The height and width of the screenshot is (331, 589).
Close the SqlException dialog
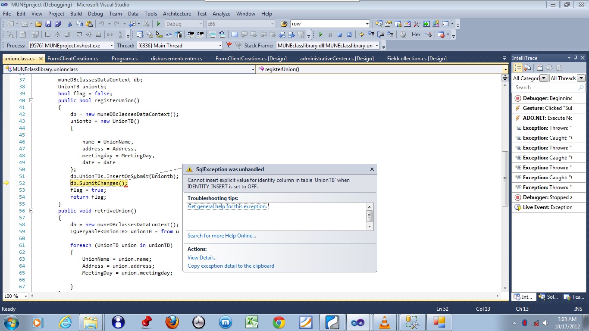pyautogui.click(x=372, y=169)
